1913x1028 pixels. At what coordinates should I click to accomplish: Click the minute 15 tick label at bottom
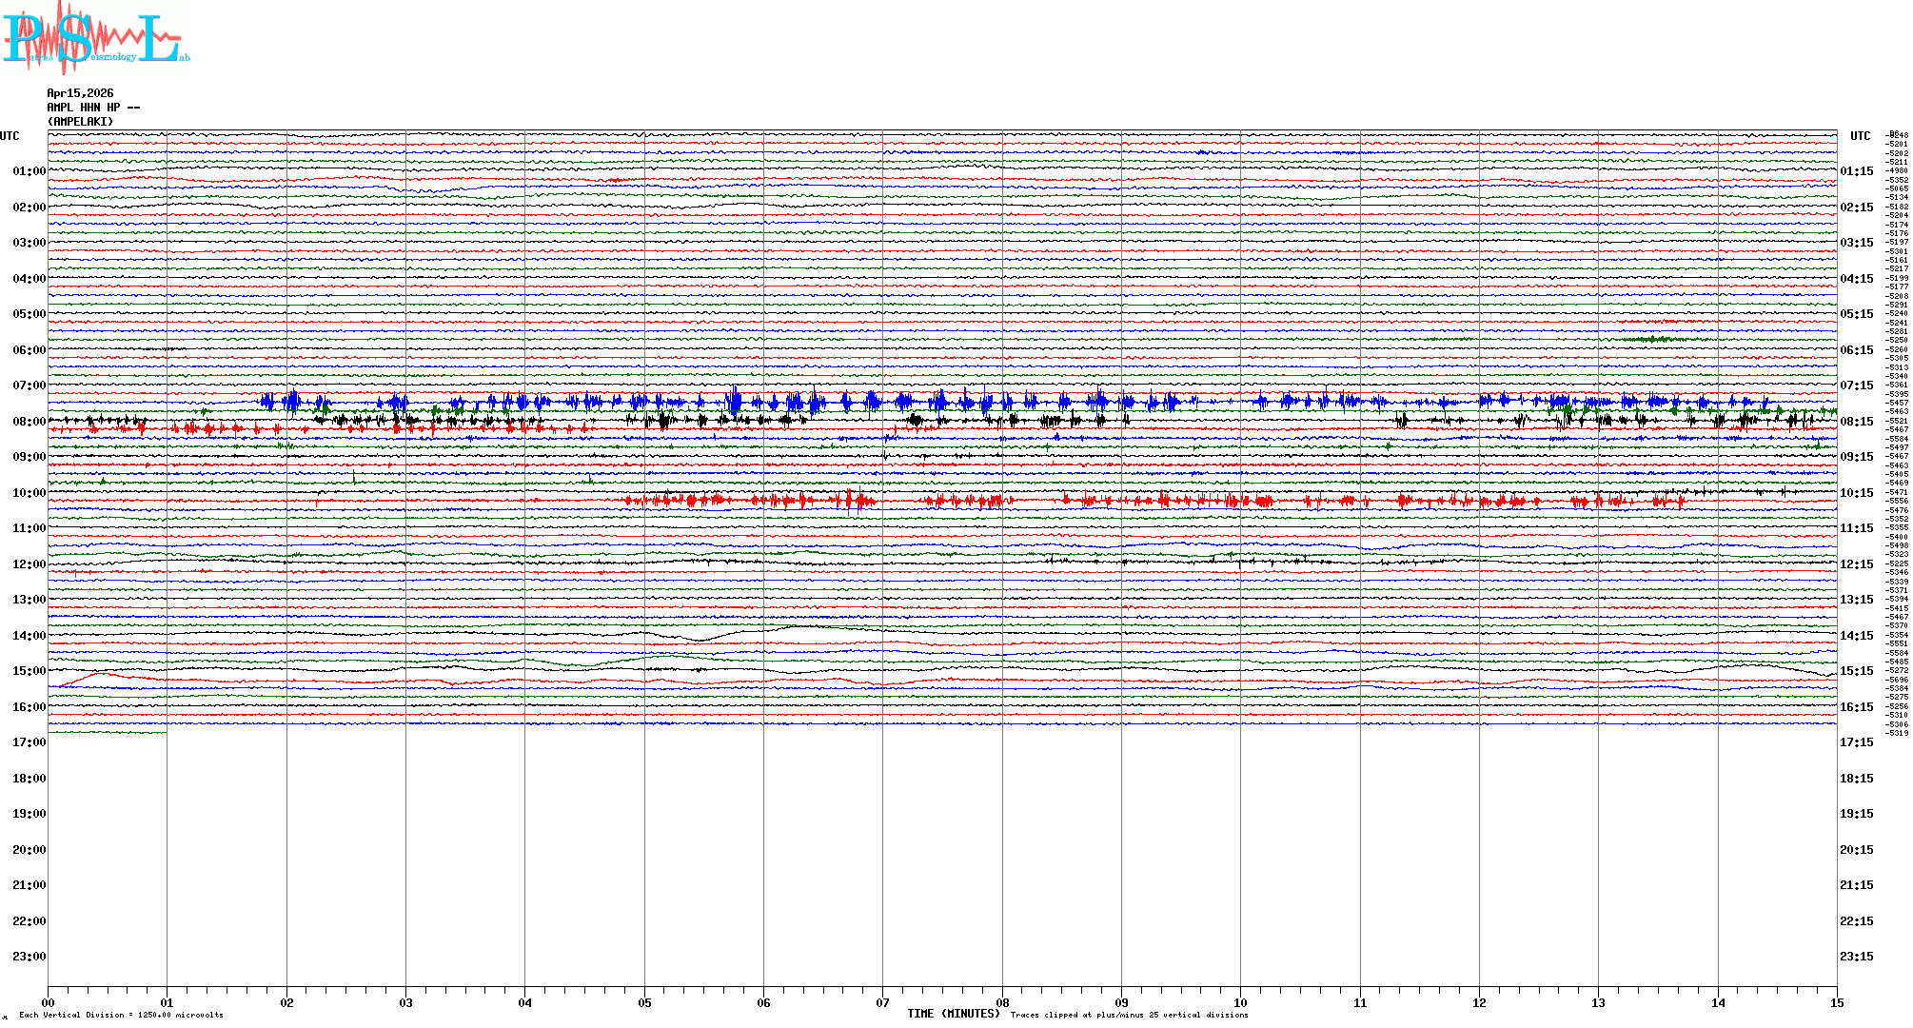(1837, 1002)
